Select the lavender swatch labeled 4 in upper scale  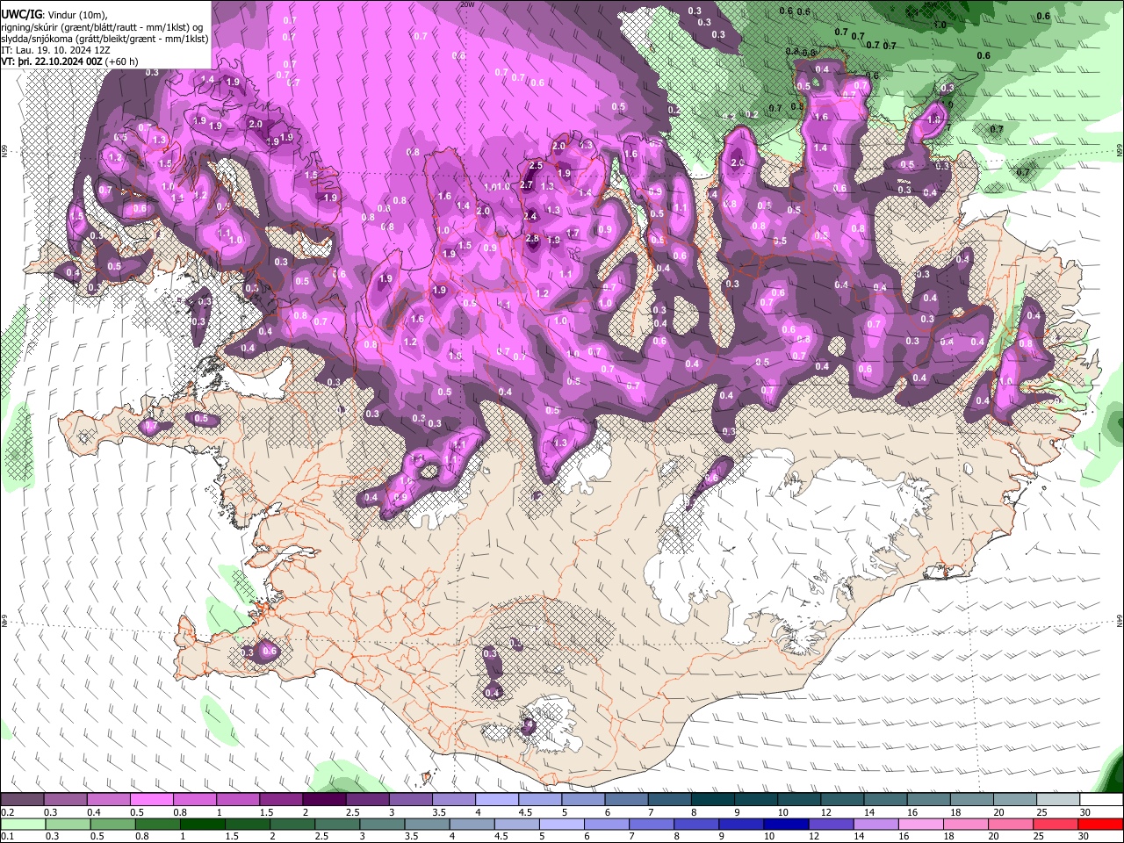[x=497, y=800]
